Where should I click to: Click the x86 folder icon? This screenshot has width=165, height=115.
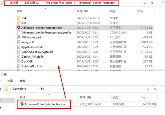point(19,23)
